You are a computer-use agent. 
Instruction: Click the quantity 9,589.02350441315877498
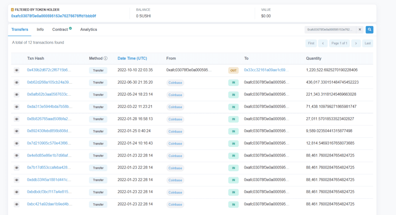[329, 131]
